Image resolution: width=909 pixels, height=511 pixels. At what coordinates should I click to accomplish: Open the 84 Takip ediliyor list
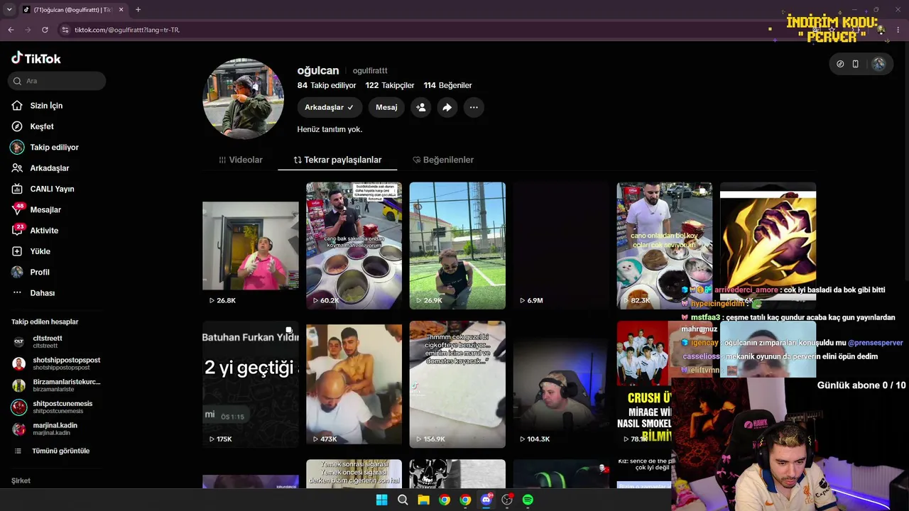coord(327,85)
